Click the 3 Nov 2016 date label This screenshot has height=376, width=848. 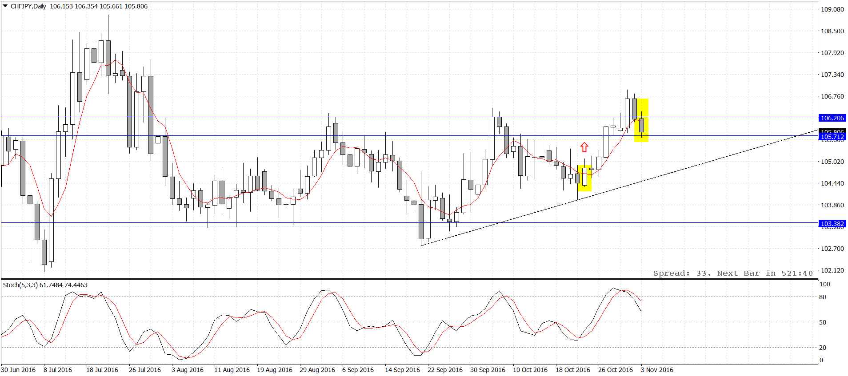point(657,370)
